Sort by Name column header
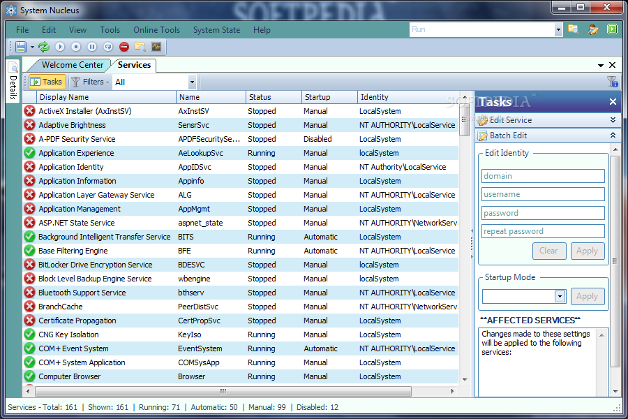This screenshot has height=419, width=628. click(211, 97)
